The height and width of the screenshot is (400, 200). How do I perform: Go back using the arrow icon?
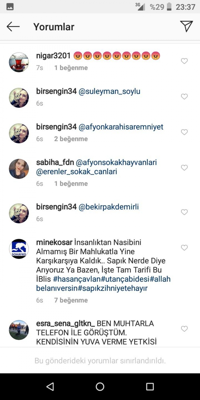[x=13, y=26]
